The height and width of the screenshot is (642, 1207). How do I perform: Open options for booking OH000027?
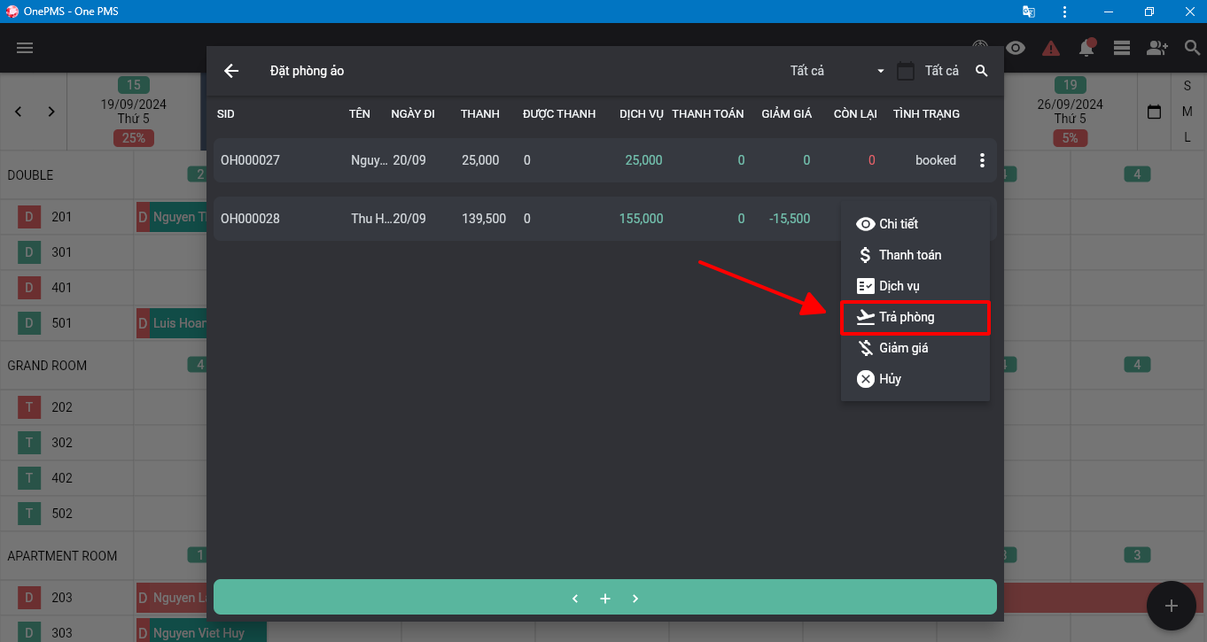(x=982, y=160)
